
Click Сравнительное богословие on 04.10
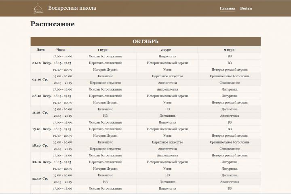click(230, 76)
